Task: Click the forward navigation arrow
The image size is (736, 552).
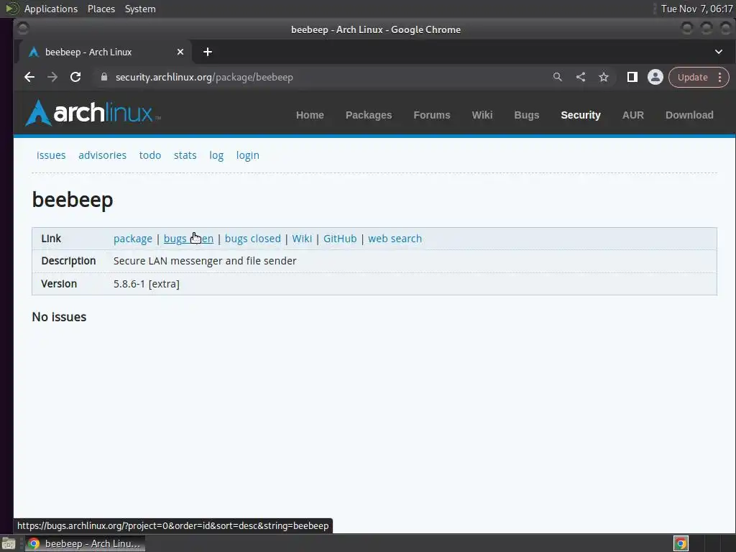Action: tap(52, 77)
